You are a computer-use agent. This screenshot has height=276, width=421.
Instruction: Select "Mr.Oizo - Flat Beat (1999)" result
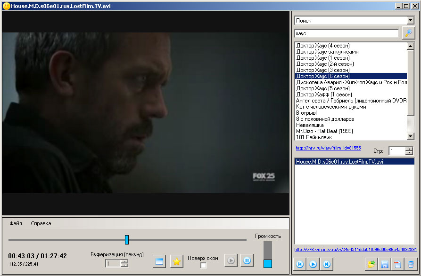tap(351, 131)
